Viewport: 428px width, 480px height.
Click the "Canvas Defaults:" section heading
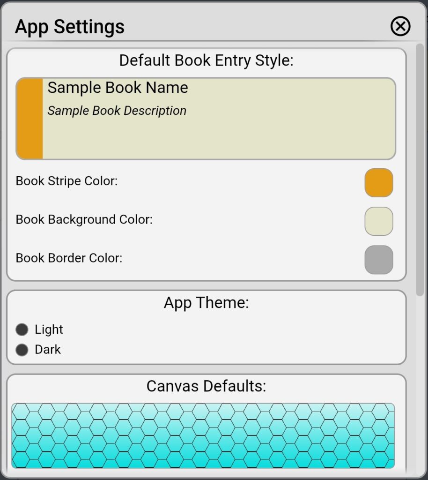pos(206,386)
